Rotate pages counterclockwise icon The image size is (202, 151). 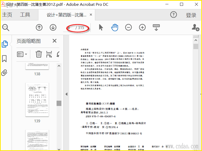point(58,54)
